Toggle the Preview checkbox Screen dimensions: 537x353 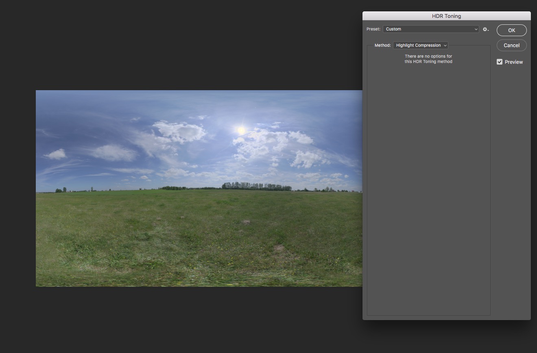pyautogui.click(x=500, y=62)
